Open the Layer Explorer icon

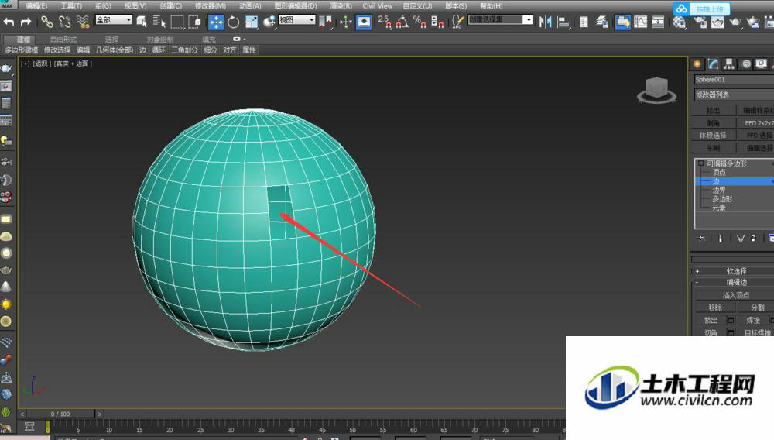(601, 22)
